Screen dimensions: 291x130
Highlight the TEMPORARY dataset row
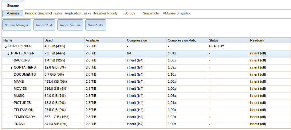24,117
